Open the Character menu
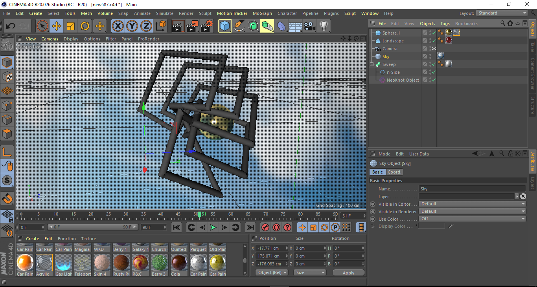The width and height of the screenshot is (537, 287). (287, 13)
